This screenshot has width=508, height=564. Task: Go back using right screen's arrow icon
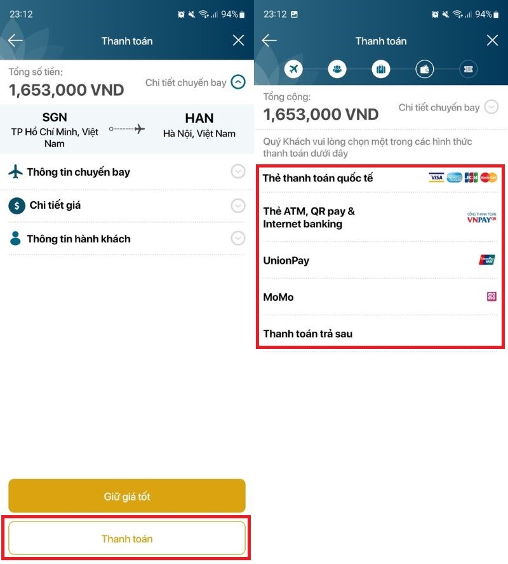pyautogui.click(x=269, y=41)
